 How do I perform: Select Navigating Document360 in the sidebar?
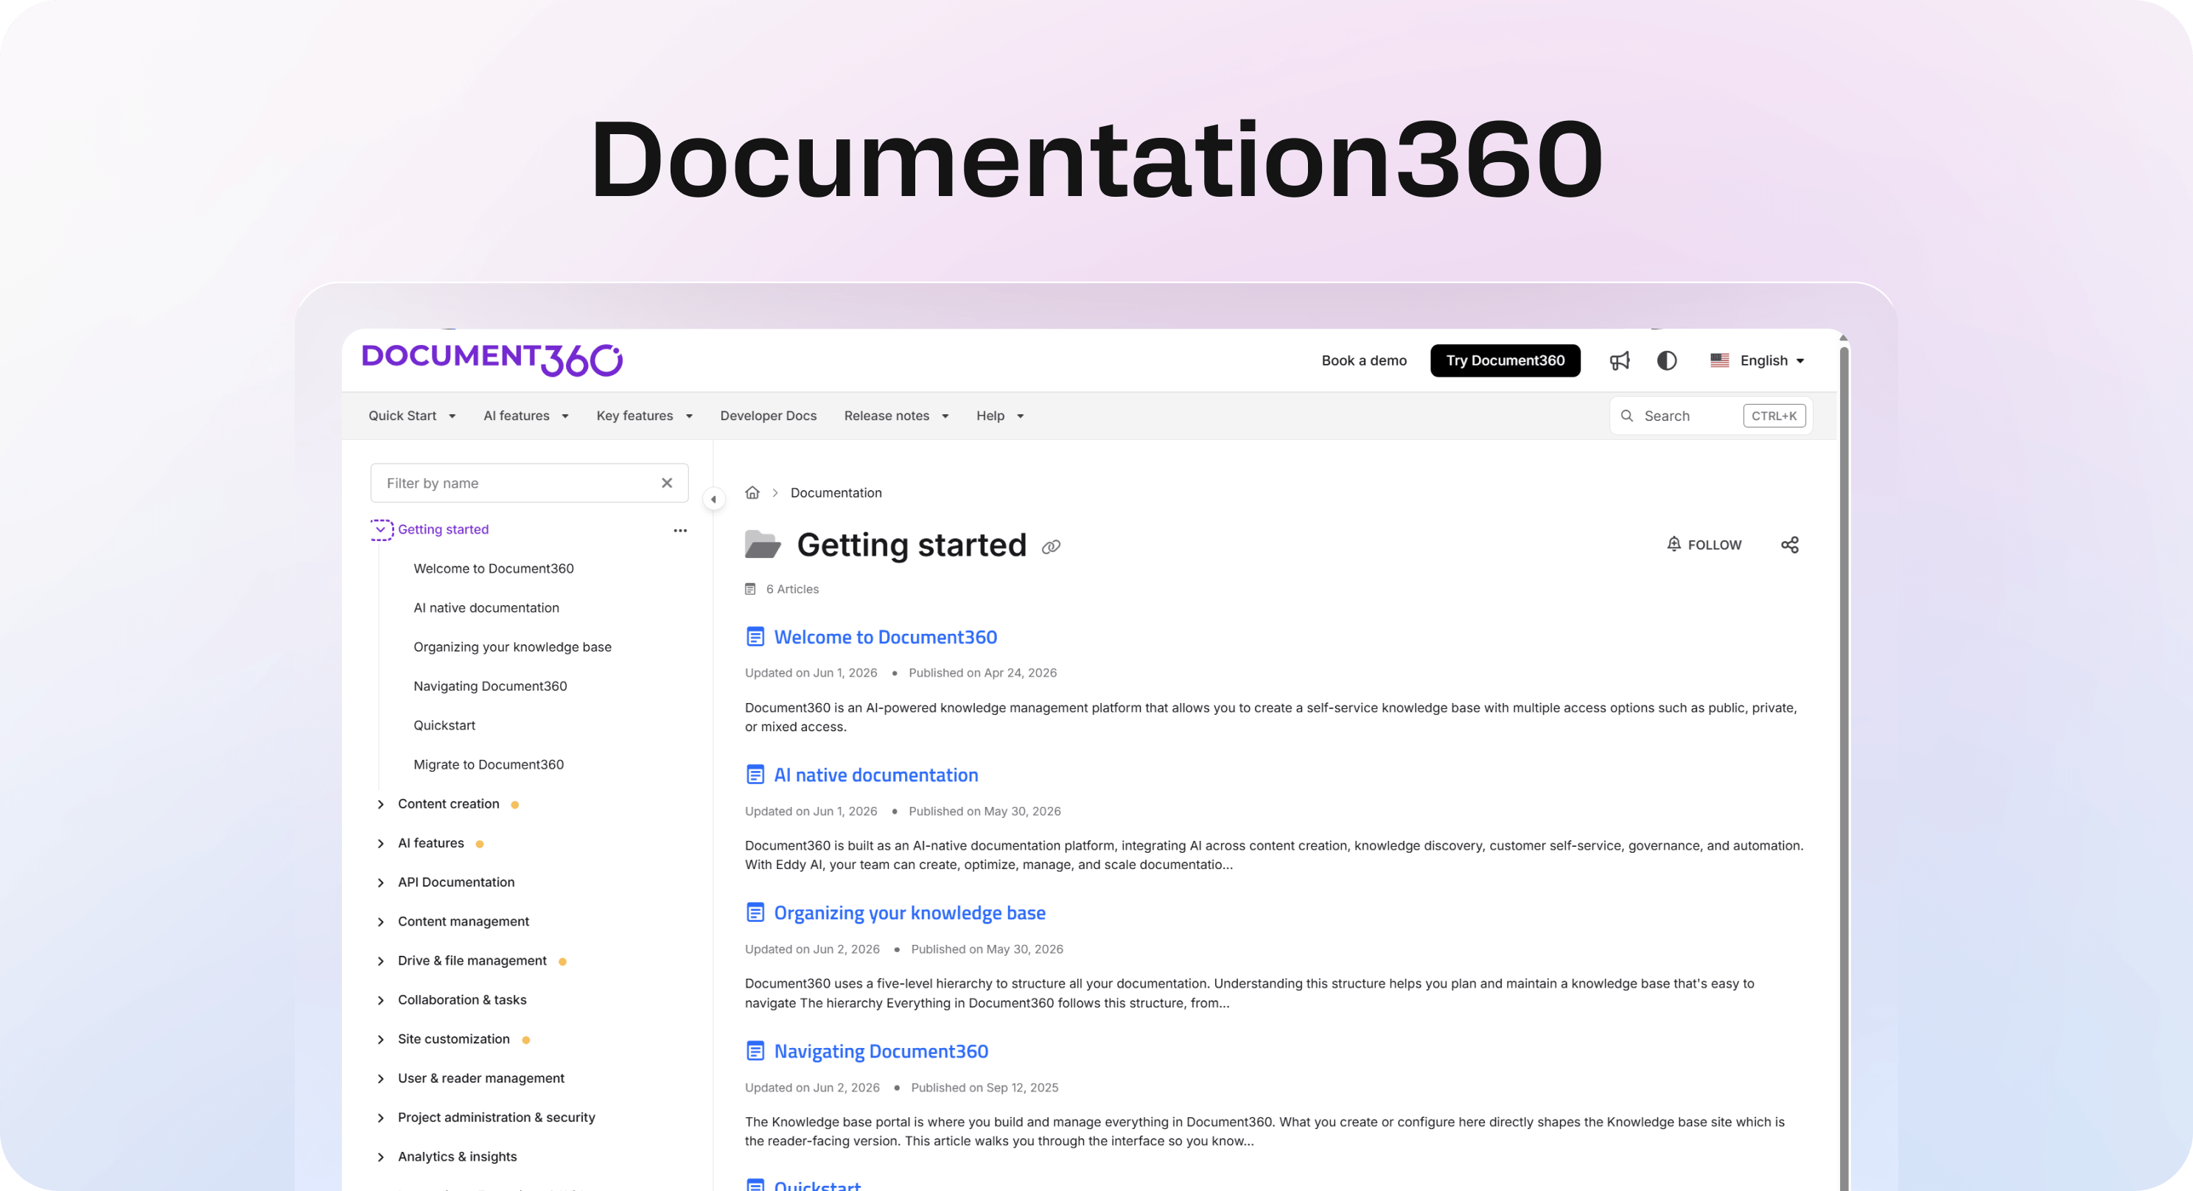[489, 685]
